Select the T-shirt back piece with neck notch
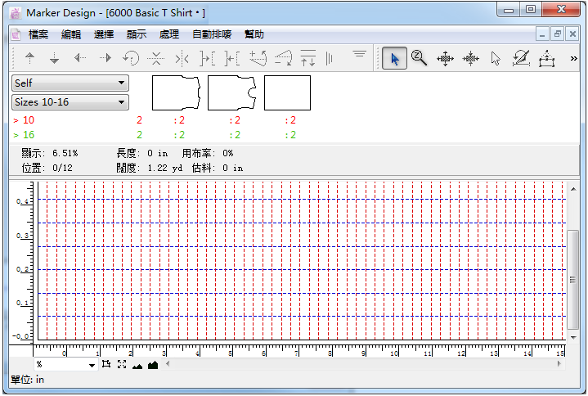Image resolution: width=588 pixels, height=396 pixels. pyautogui.click(x=232, y=93)
